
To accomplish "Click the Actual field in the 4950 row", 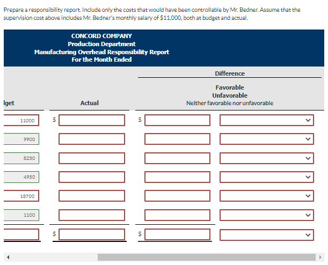I will click(92, 177).
